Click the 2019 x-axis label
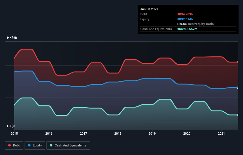The image size is (243, 155). 152,133
